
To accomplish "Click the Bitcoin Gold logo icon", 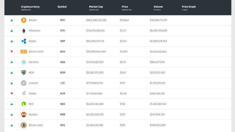I will (24, 125).
